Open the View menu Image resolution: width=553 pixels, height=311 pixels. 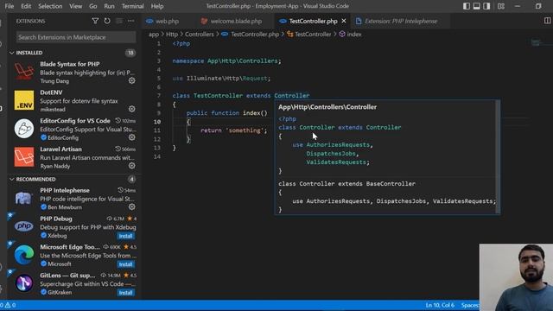[x=75, y=6]
